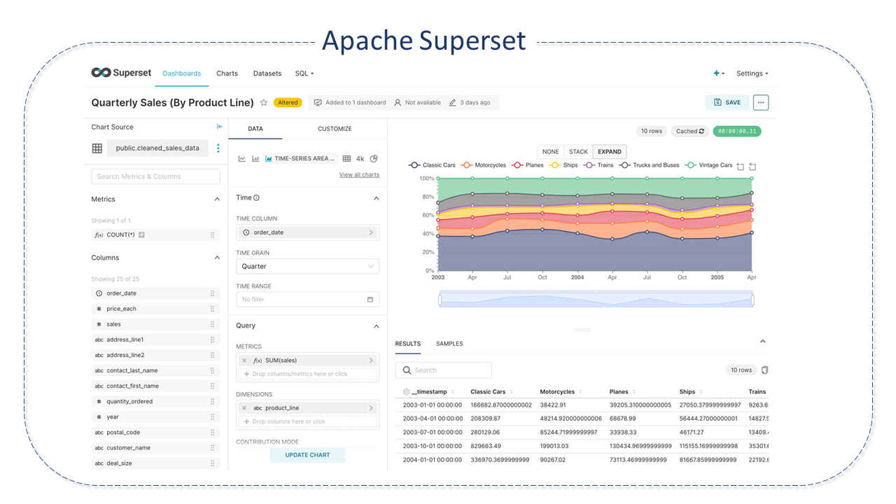
Task: Open the Time Grain Quarter dropdown
Action: (x=307, y=267)
